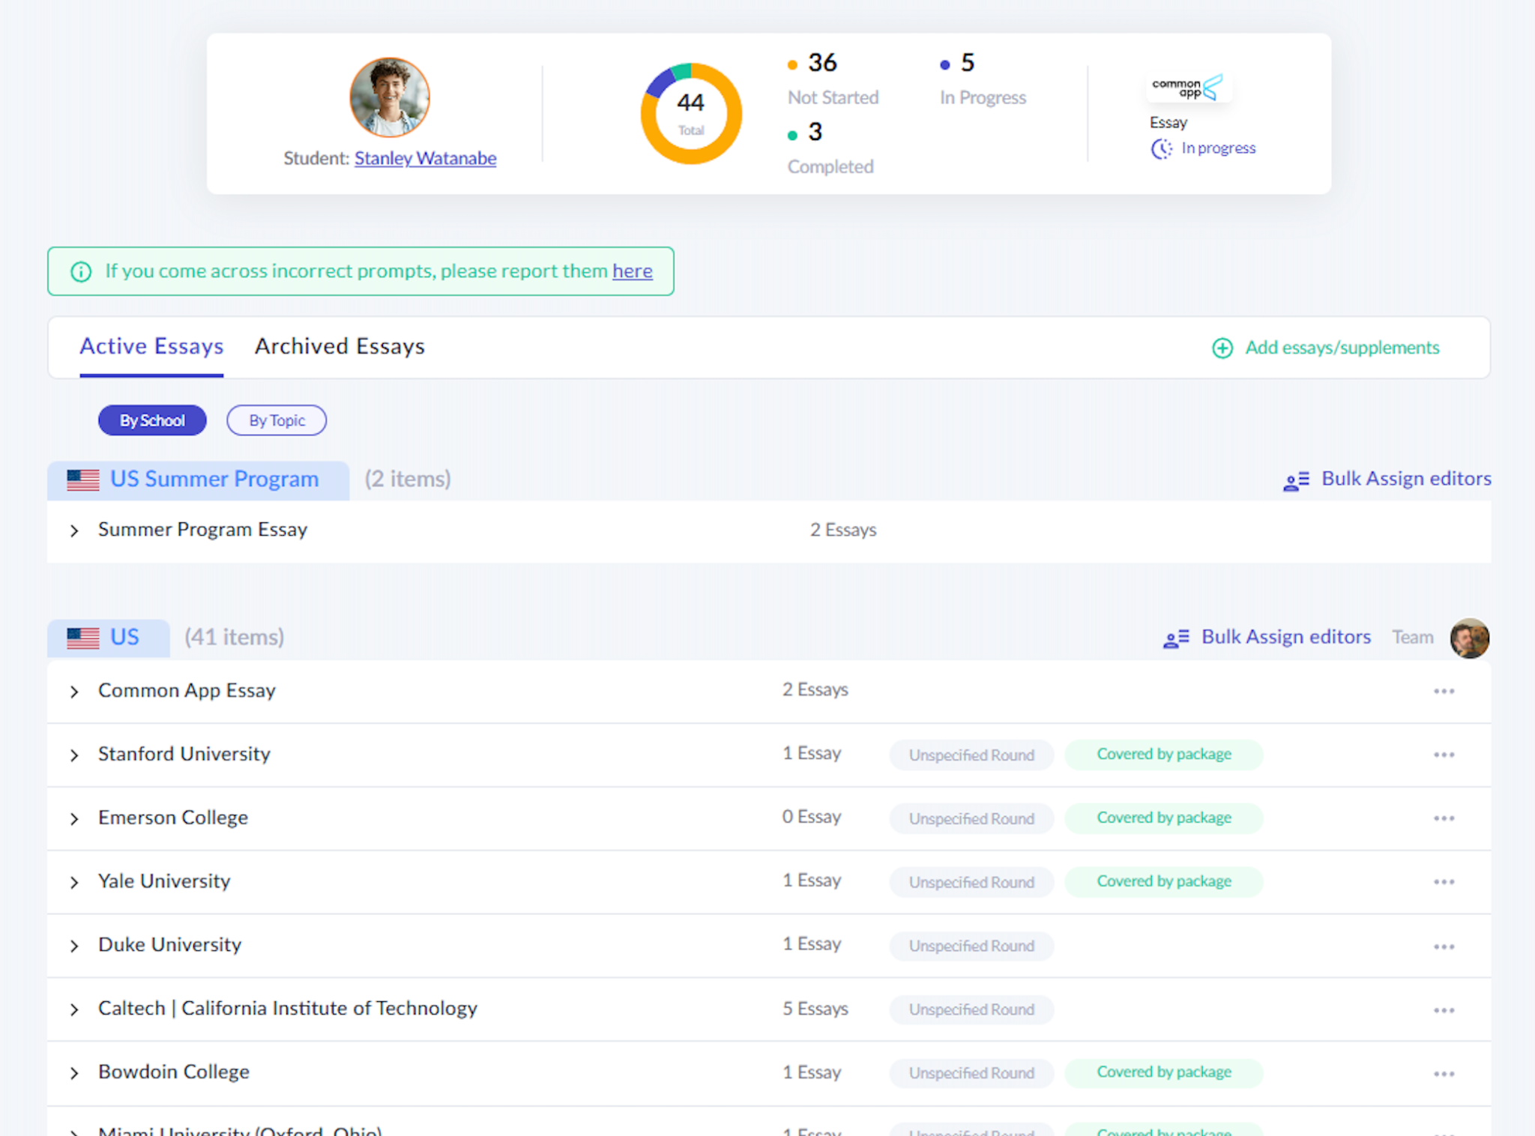
Task: Open the more options menu for Yale University
Action: pos(1444,882)
